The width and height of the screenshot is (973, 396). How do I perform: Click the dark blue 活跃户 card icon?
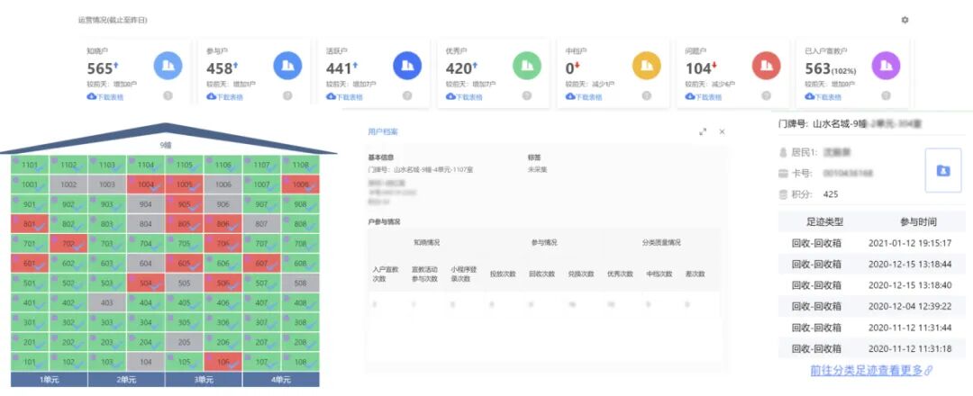407,66
